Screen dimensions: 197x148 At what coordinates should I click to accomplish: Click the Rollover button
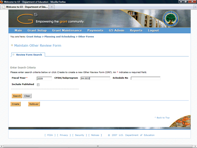pyautogui.click(x=34, y=104)
